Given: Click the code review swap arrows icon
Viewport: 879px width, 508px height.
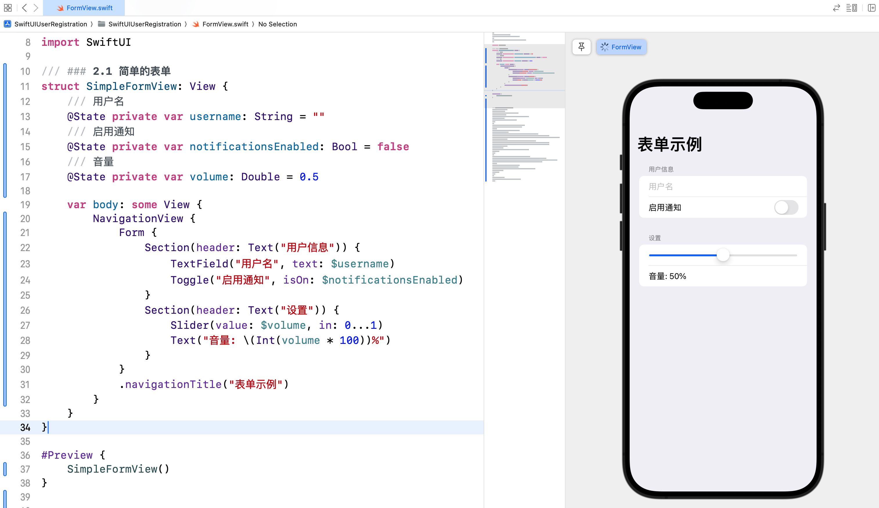Looking at the screenshot, I should tap(836, 8).
